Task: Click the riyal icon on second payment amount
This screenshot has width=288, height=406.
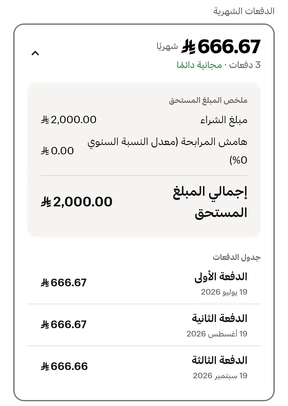Action: (x=45, y=324)
